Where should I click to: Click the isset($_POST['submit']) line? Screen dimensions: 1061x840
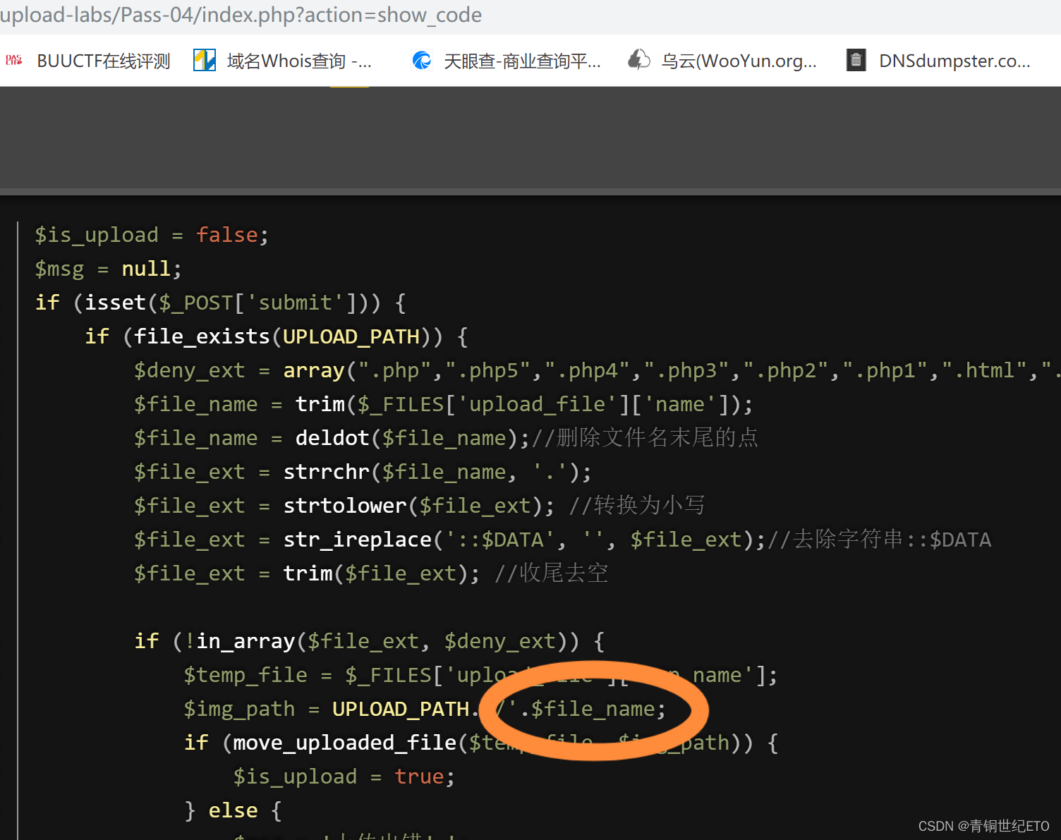coord(221,303)
